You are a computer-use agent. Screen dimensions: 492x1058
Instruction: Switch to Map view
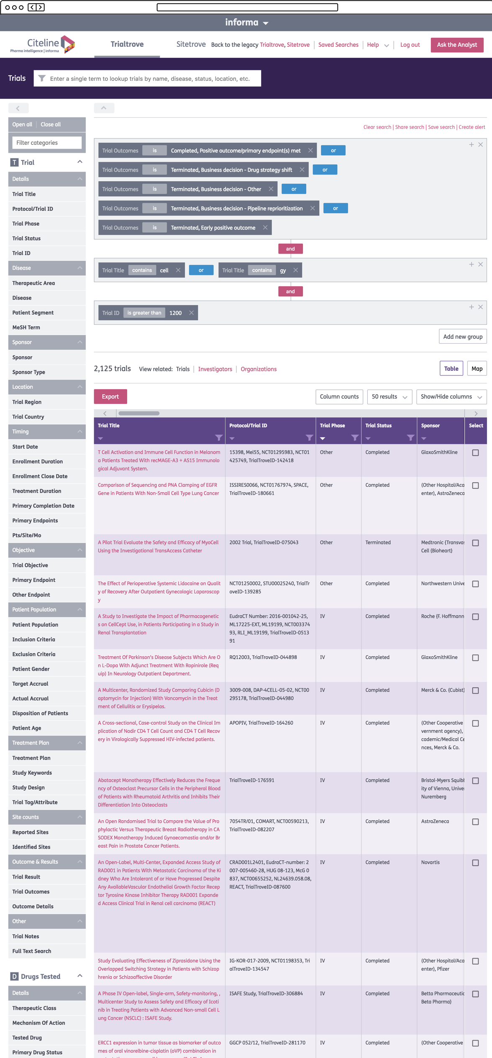pyautogui.click(x=477, y=369)
